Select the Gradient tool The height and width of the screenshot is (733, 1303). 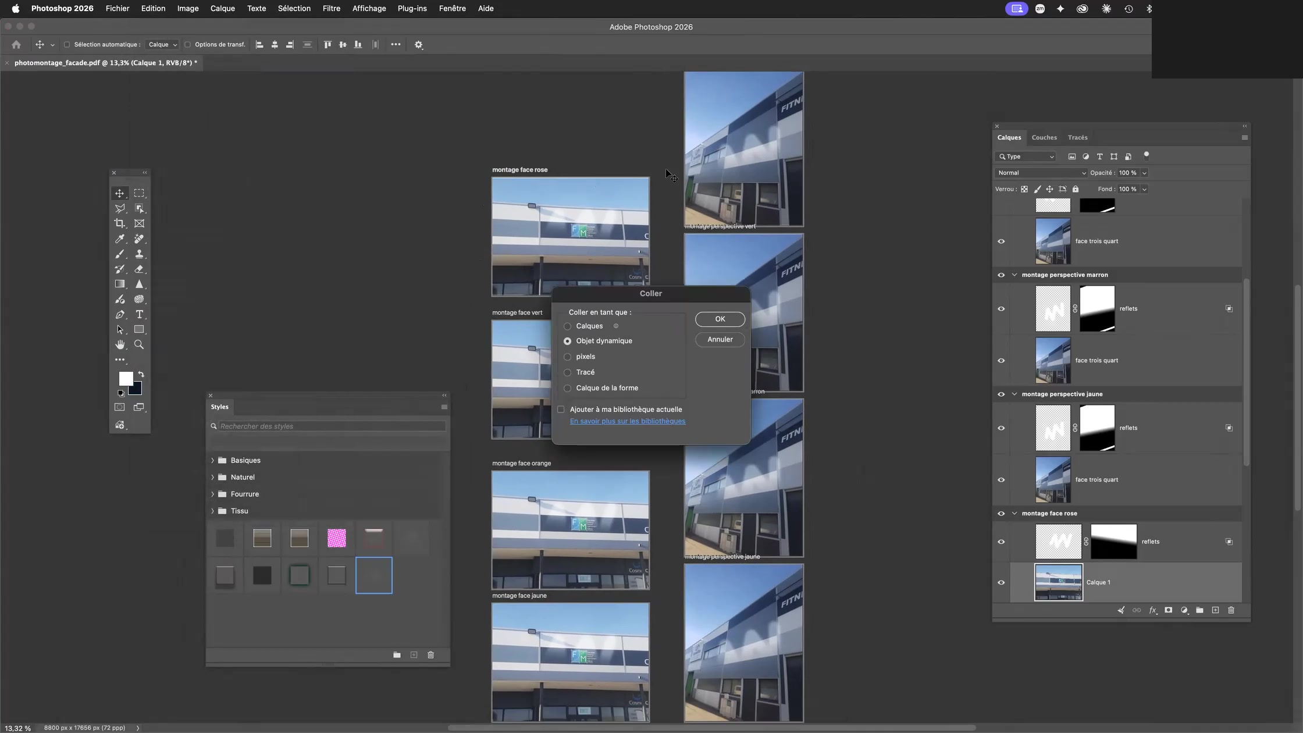point(119,284)
